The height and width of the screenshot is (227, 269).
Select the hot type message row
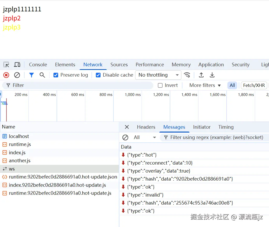click(x=194, y=155)
